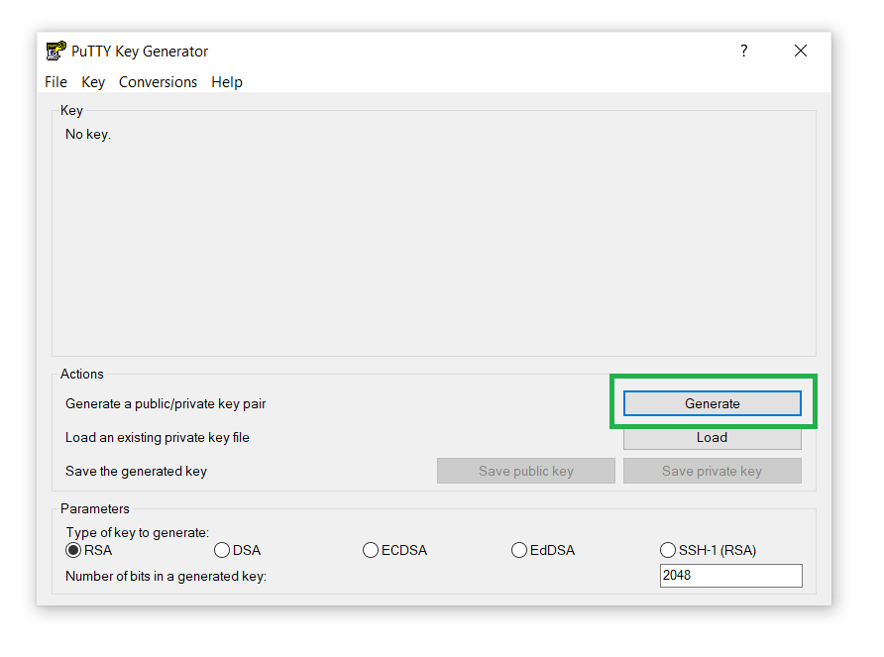Open the Help menu
This screenshot has width=884, height=657.
227,82
